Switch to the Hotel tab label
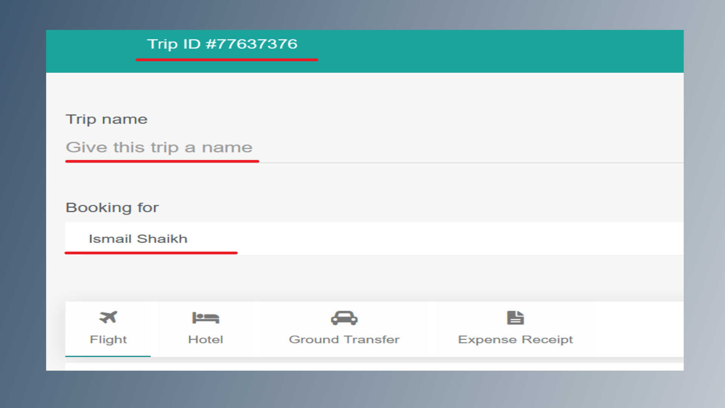This screenshot has width=725, height=408. [x=205, y=339]
